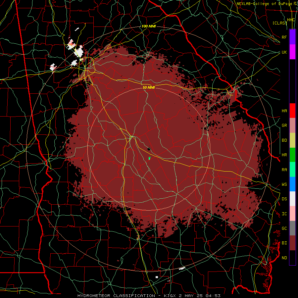Click the RA legend label
The width and height of the screenshot is (298, 298).
pos(284,170)
